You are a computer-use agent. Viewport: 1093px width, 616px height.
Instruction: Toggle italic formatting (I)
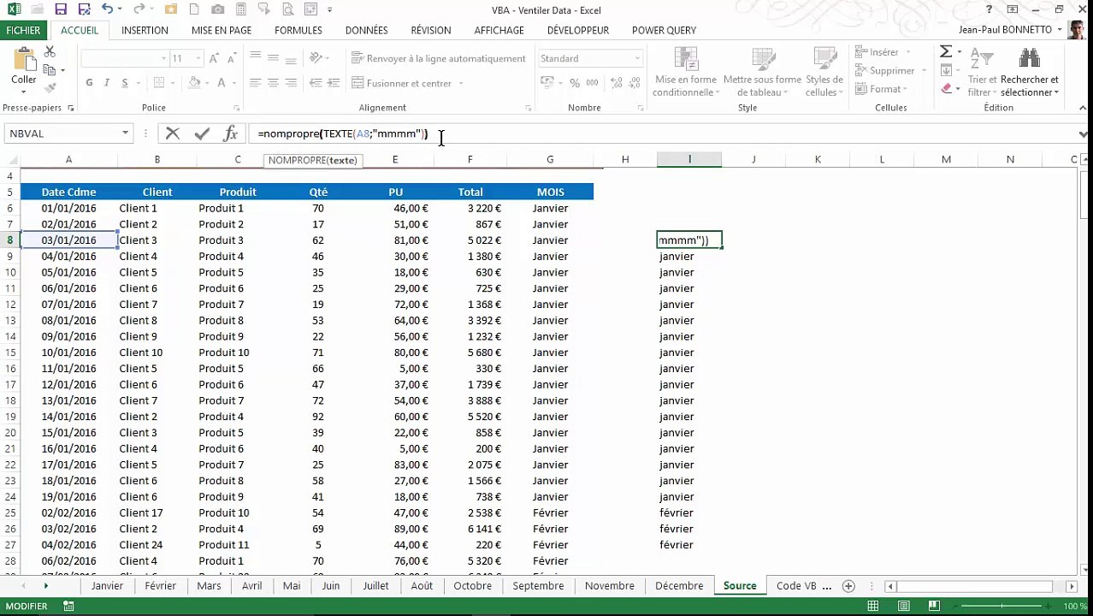coord(107,83)
